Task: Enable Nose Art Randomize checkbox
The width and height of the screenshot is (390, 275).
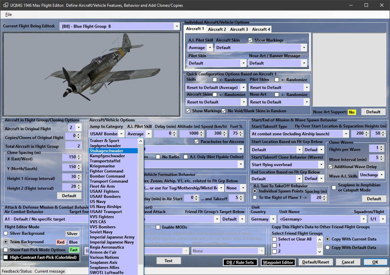Action: 277,95
